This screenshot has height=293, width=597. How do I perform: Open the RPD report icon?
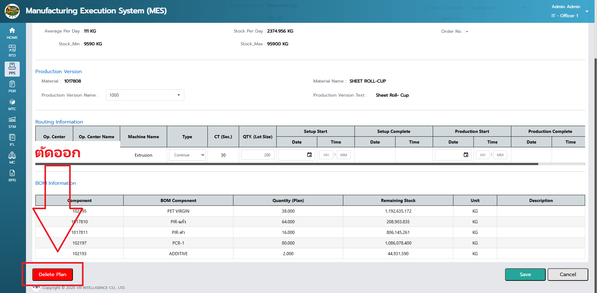pos(12,176)
